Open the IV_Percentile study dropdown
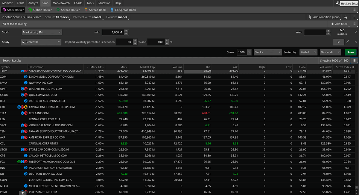The width and height of the screenshot is (359, 195). pyautogui.click(x=41, y=42)
